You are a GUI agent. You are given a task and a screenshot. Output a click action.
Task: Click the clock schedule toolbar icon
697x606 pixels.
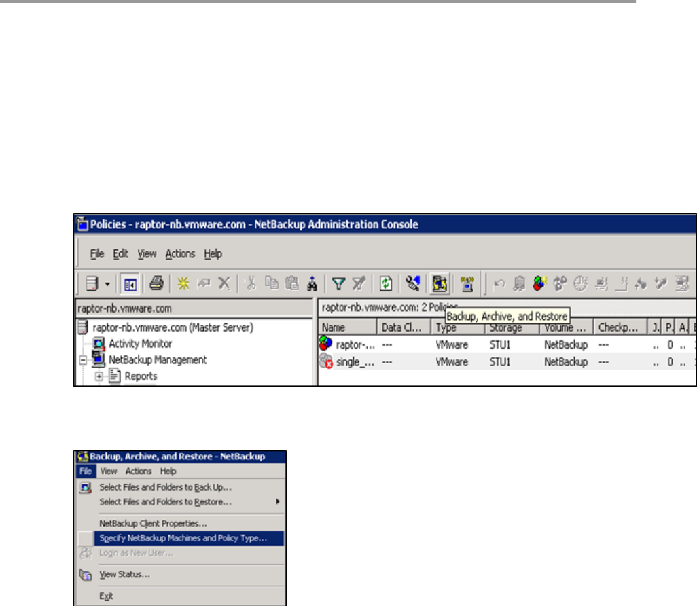point(580,283)
